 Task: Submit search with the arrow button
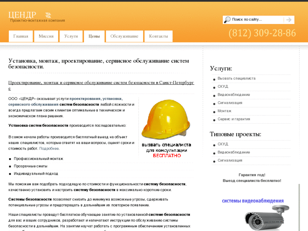(x=289, y=19)
